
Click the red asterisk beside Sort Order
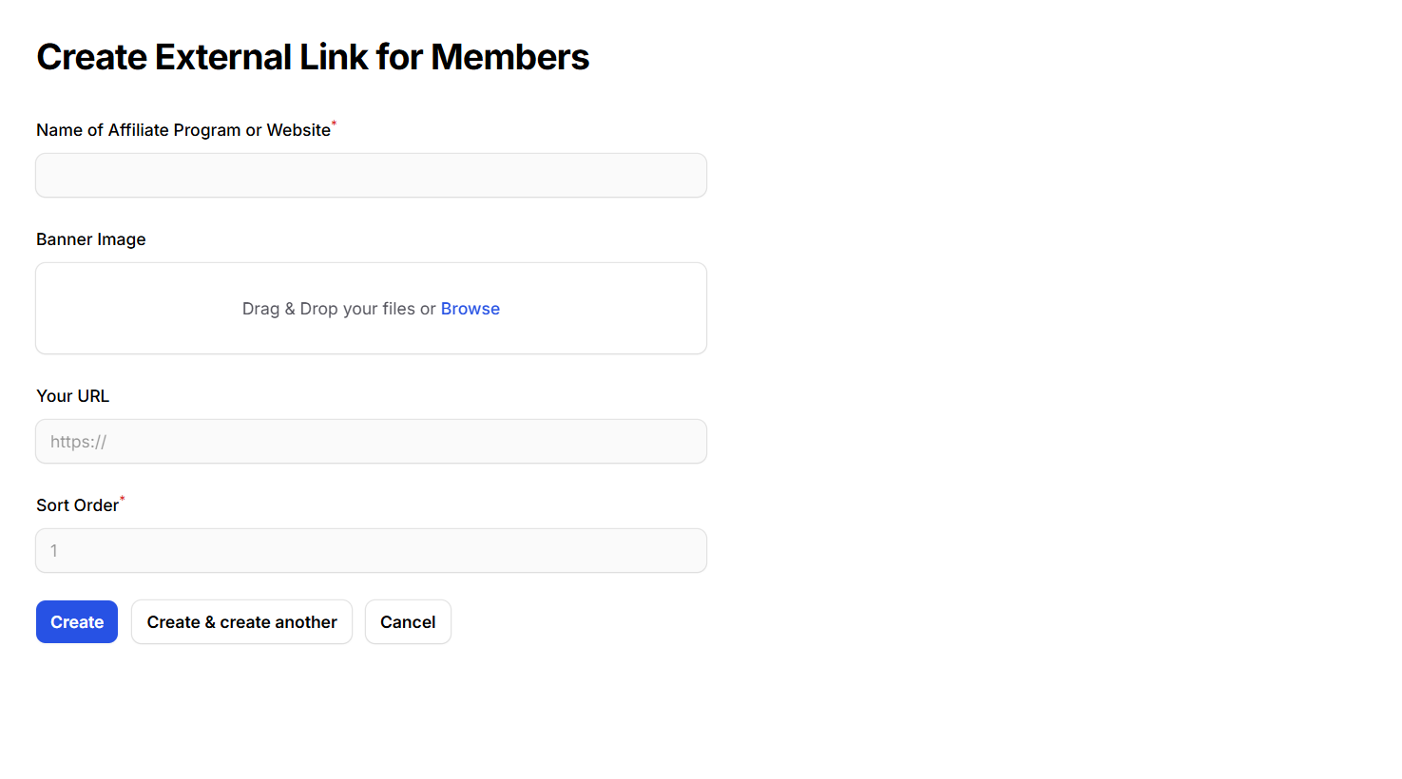pos(123,499)
